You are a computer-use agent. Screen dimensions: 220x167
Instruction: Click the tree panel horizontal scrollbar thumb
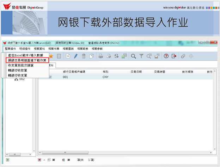click(15, 155)
